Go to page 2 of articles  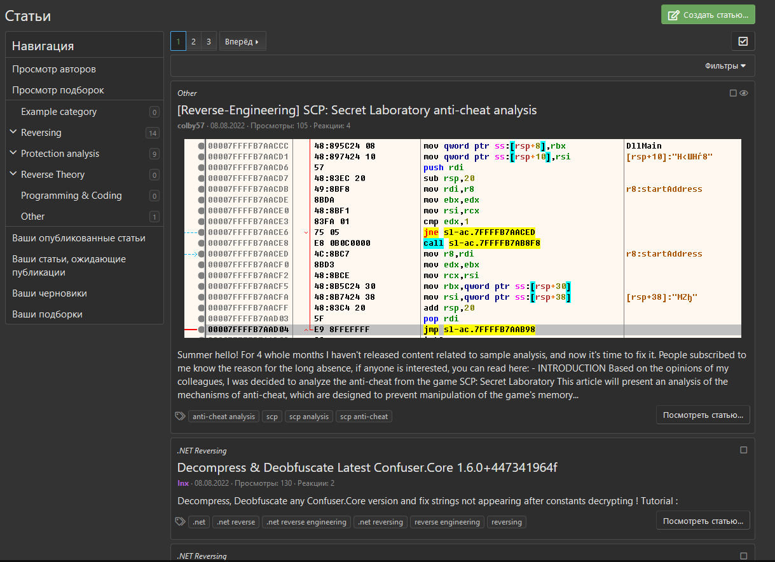click(194, 41)
